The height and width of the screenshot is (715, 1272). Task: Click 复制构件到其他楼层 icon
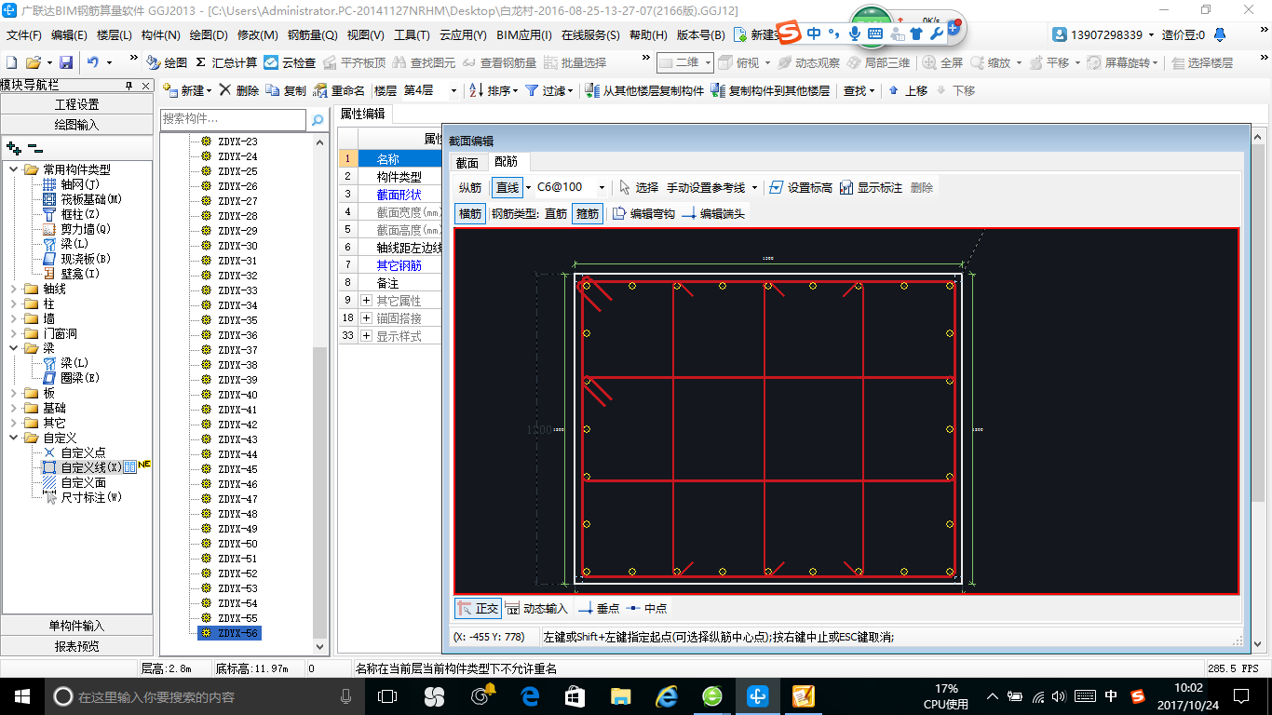[770, 90]
